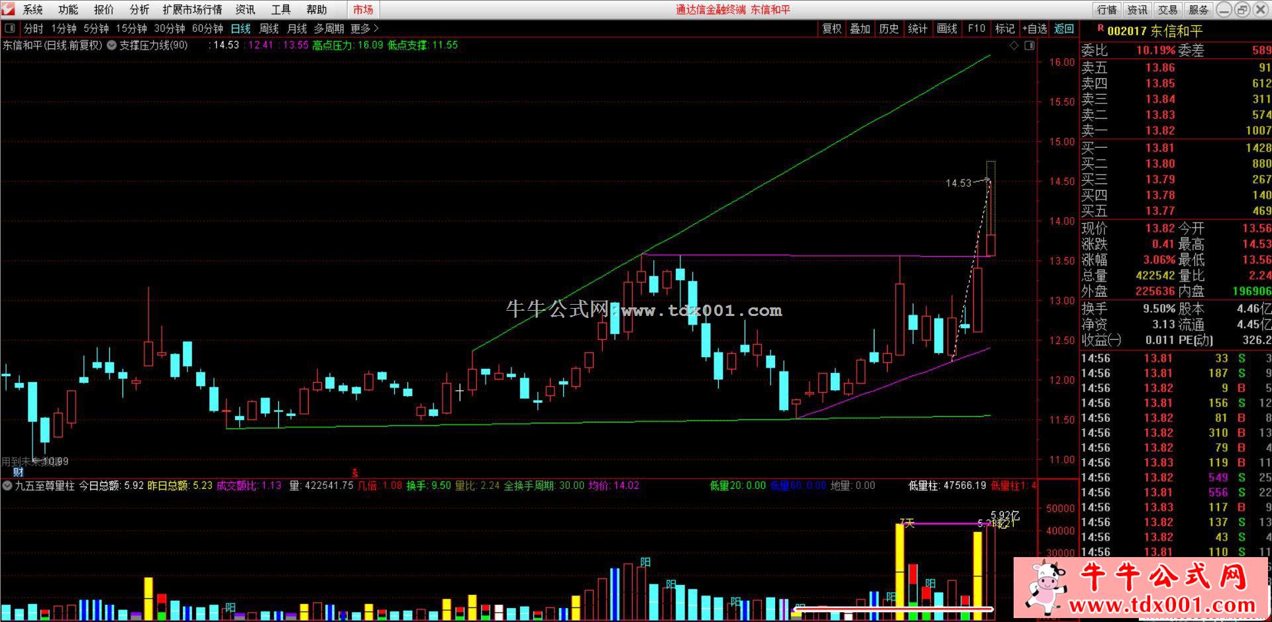This screenshot has height=622, width=1272.
Task: Open the 分析 menu
Action: [139, 9]
